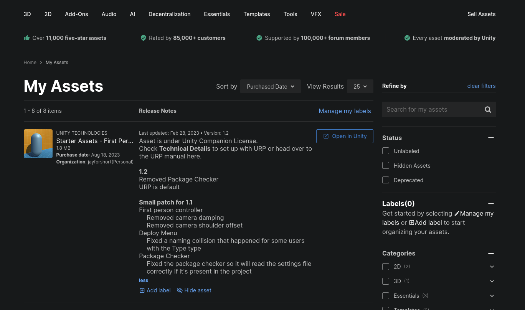The image size is (525, 310).
Task: Click the breadcrumb chevron after Home
Action: coord(41,63)
